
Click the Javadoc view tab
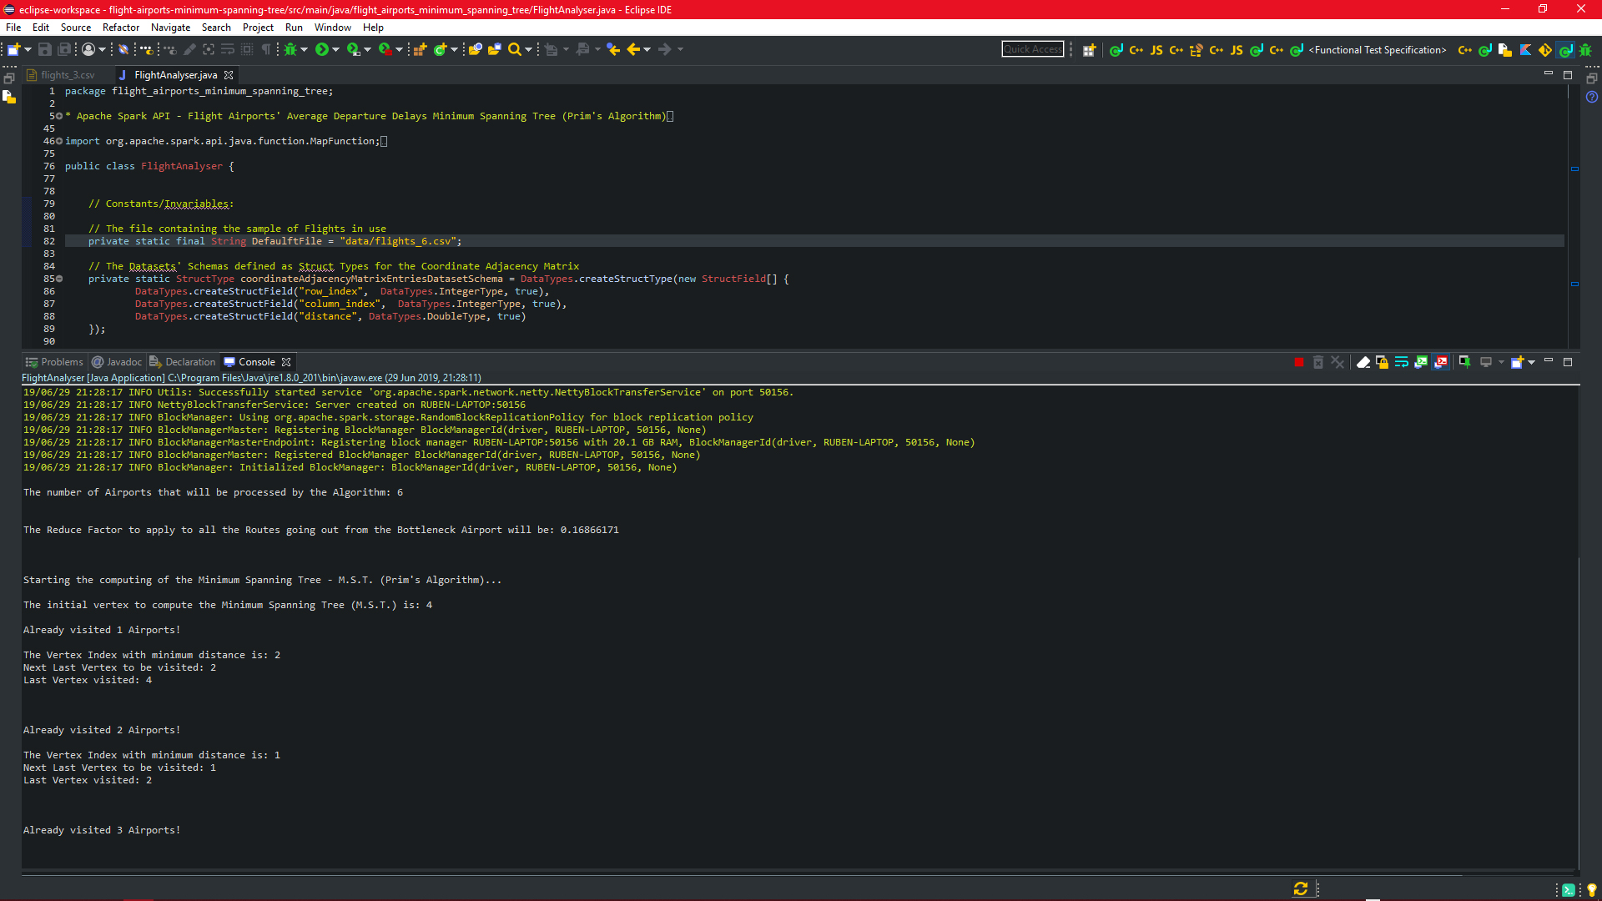point(118,361)
